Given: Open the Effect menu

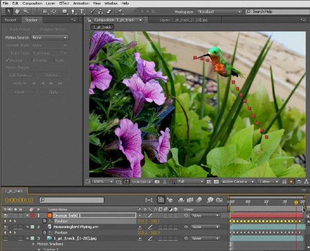Looking at the screenshot, I should click(x=64, y=4).
